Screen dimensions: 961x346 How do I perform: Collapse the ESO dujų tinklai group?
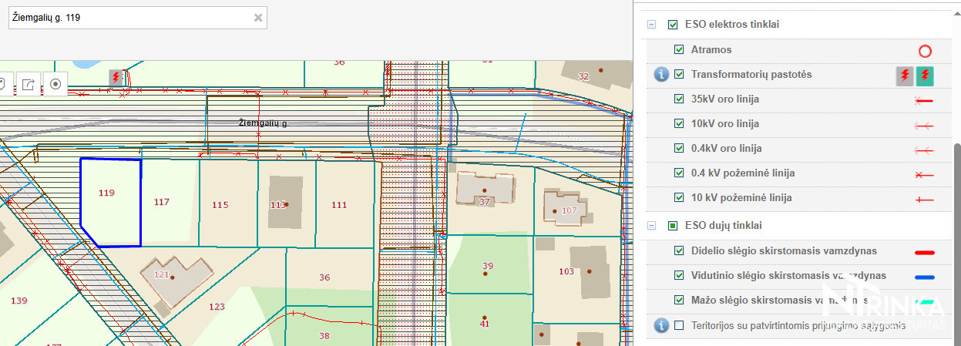click(651, 226)
